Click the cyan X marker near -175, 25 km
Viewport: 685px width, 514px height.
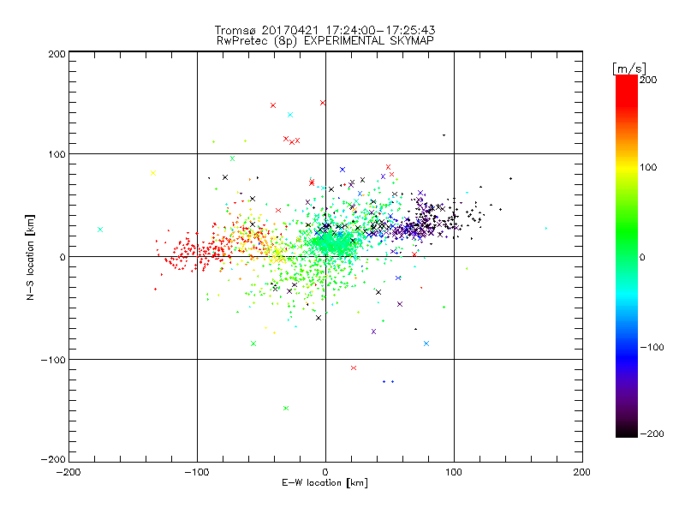[100, 230]
